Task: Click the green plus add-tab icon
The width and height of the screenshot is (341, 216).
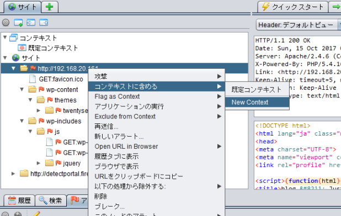Action: (49, 7)
